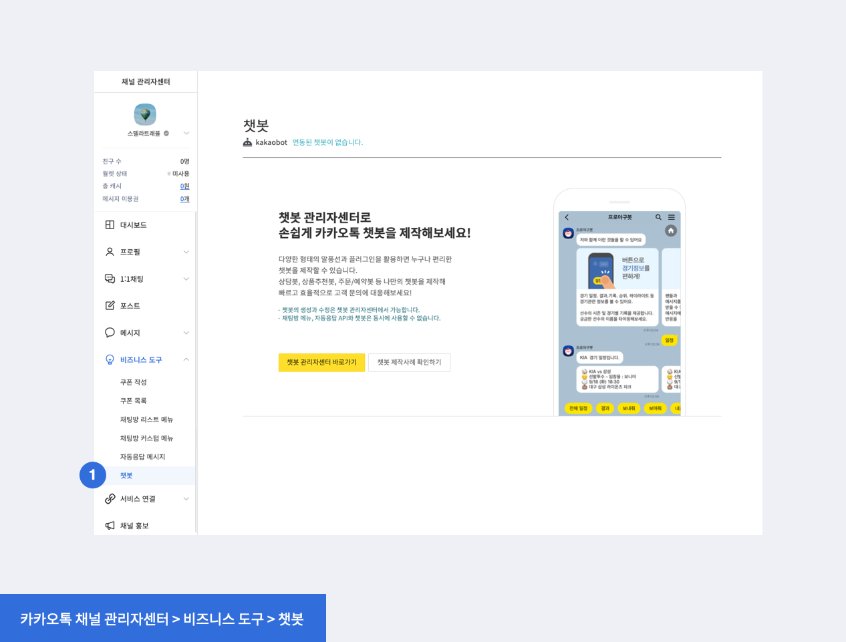Click 챗봇 제작사례 확인하기 button

tap(409, 362)
